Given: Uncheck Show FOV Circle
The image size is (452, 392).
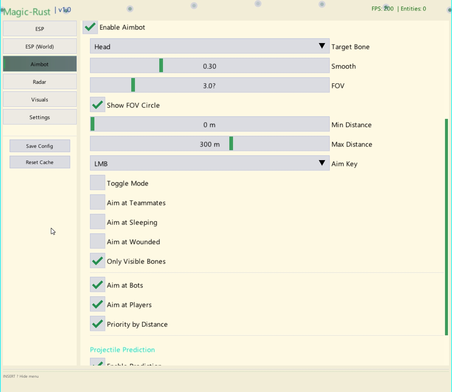Looking at the screenshot, I should point(98,105).
